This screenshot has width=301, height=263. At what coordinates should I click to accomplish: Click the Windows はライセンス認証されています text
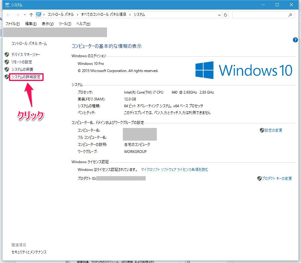pos(108,170)
